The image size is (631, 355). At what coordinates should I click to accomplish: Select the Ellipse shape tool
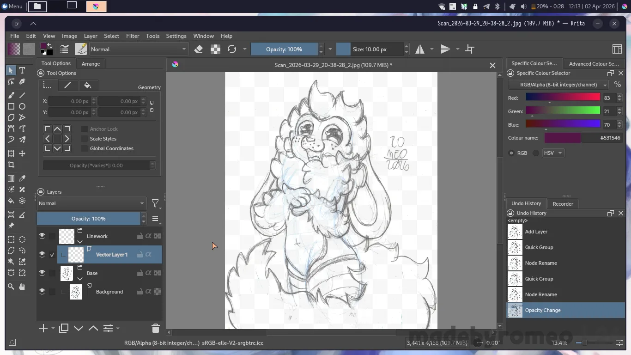click(22, 106)
